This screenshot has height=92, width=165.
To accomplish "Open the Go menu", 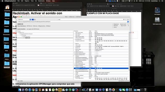I will pos(36,1).
